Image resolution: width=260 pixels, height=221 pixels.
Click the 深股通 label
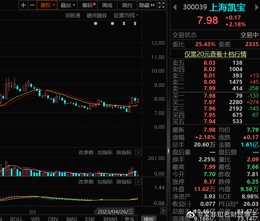click(x=73, y=15)
